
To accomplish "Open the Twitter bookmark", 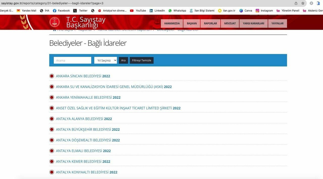I will point(80,11).
